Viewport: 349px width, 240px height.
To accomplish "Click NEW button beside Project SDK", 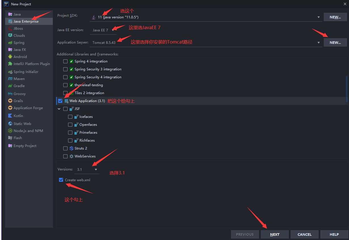I will tap(335, 17).
